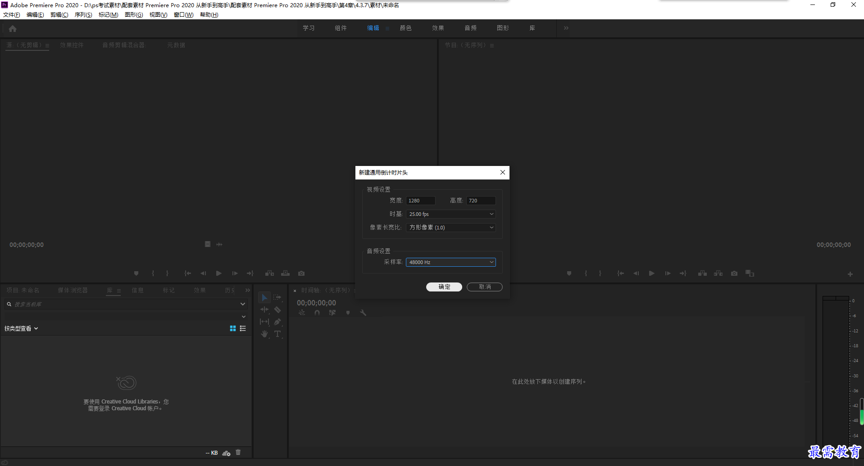This screenshot has width=864, height=466.
Task: Play the Program monitor sequence
Action: [652, 273]
